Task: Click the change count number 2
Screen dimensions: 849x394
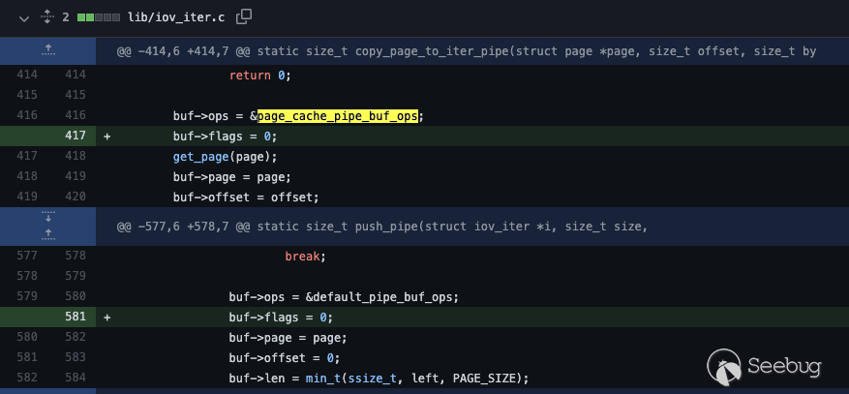Action: tap(66, 17)
